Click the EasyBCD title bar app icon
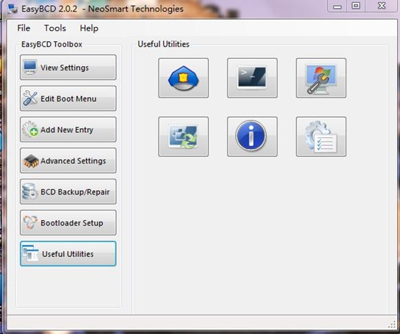 [x=12, y=9]
